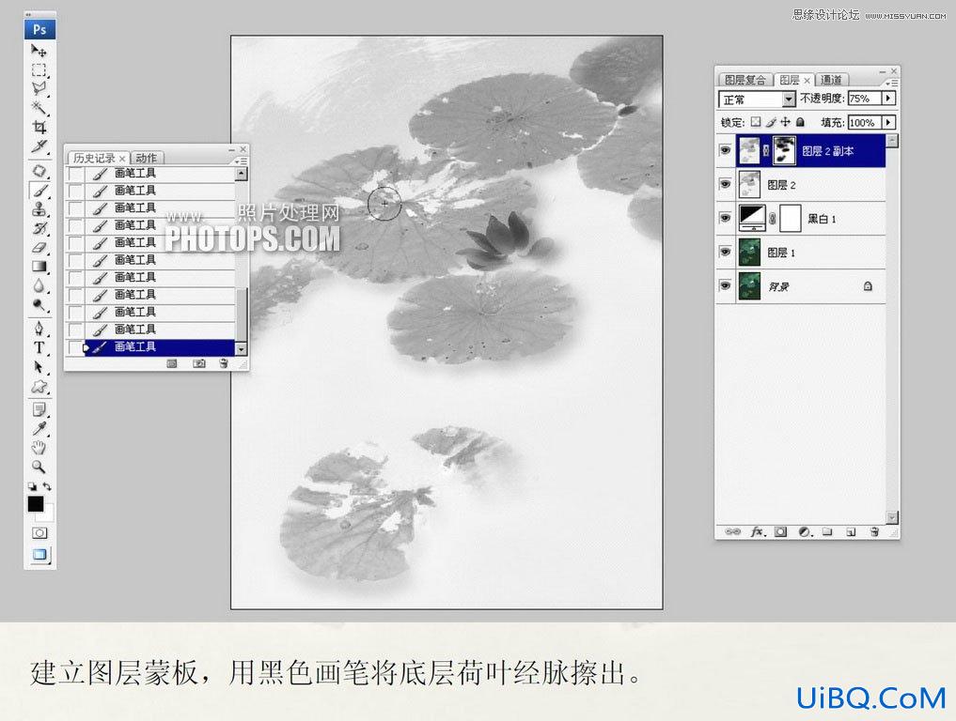This screenshot has width=956, height=721.
Task: Toggle Quick Mask mode
Action: click(x=39, y=533)
